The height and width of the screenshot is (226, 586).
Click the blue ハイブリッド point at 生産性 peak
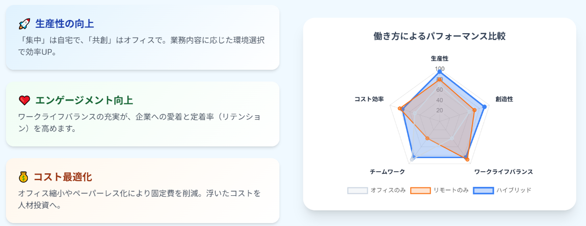pos(439,72)
